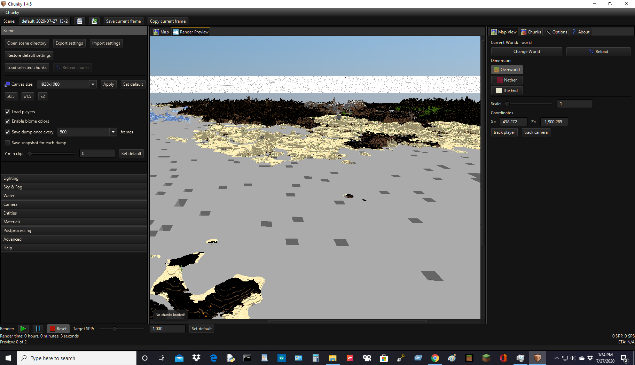Click the load scene icon beside save
Screen dimensions: 635x365
(94, 21)
